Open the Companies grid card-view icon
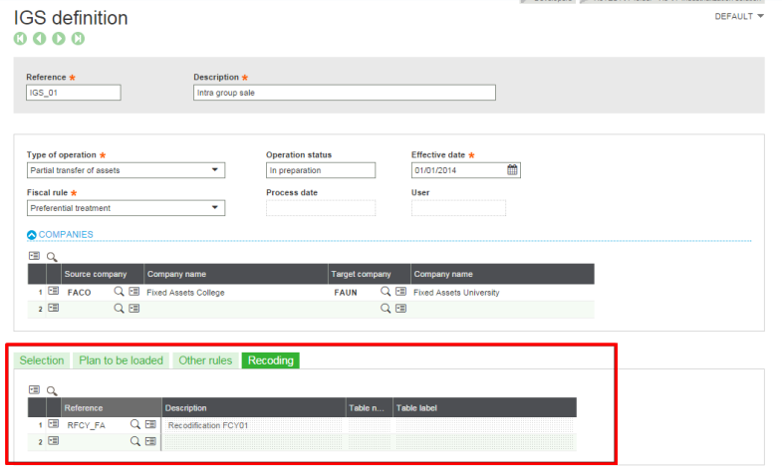The height and width of the screenshot is (473, 782). [x=35, y=256]
